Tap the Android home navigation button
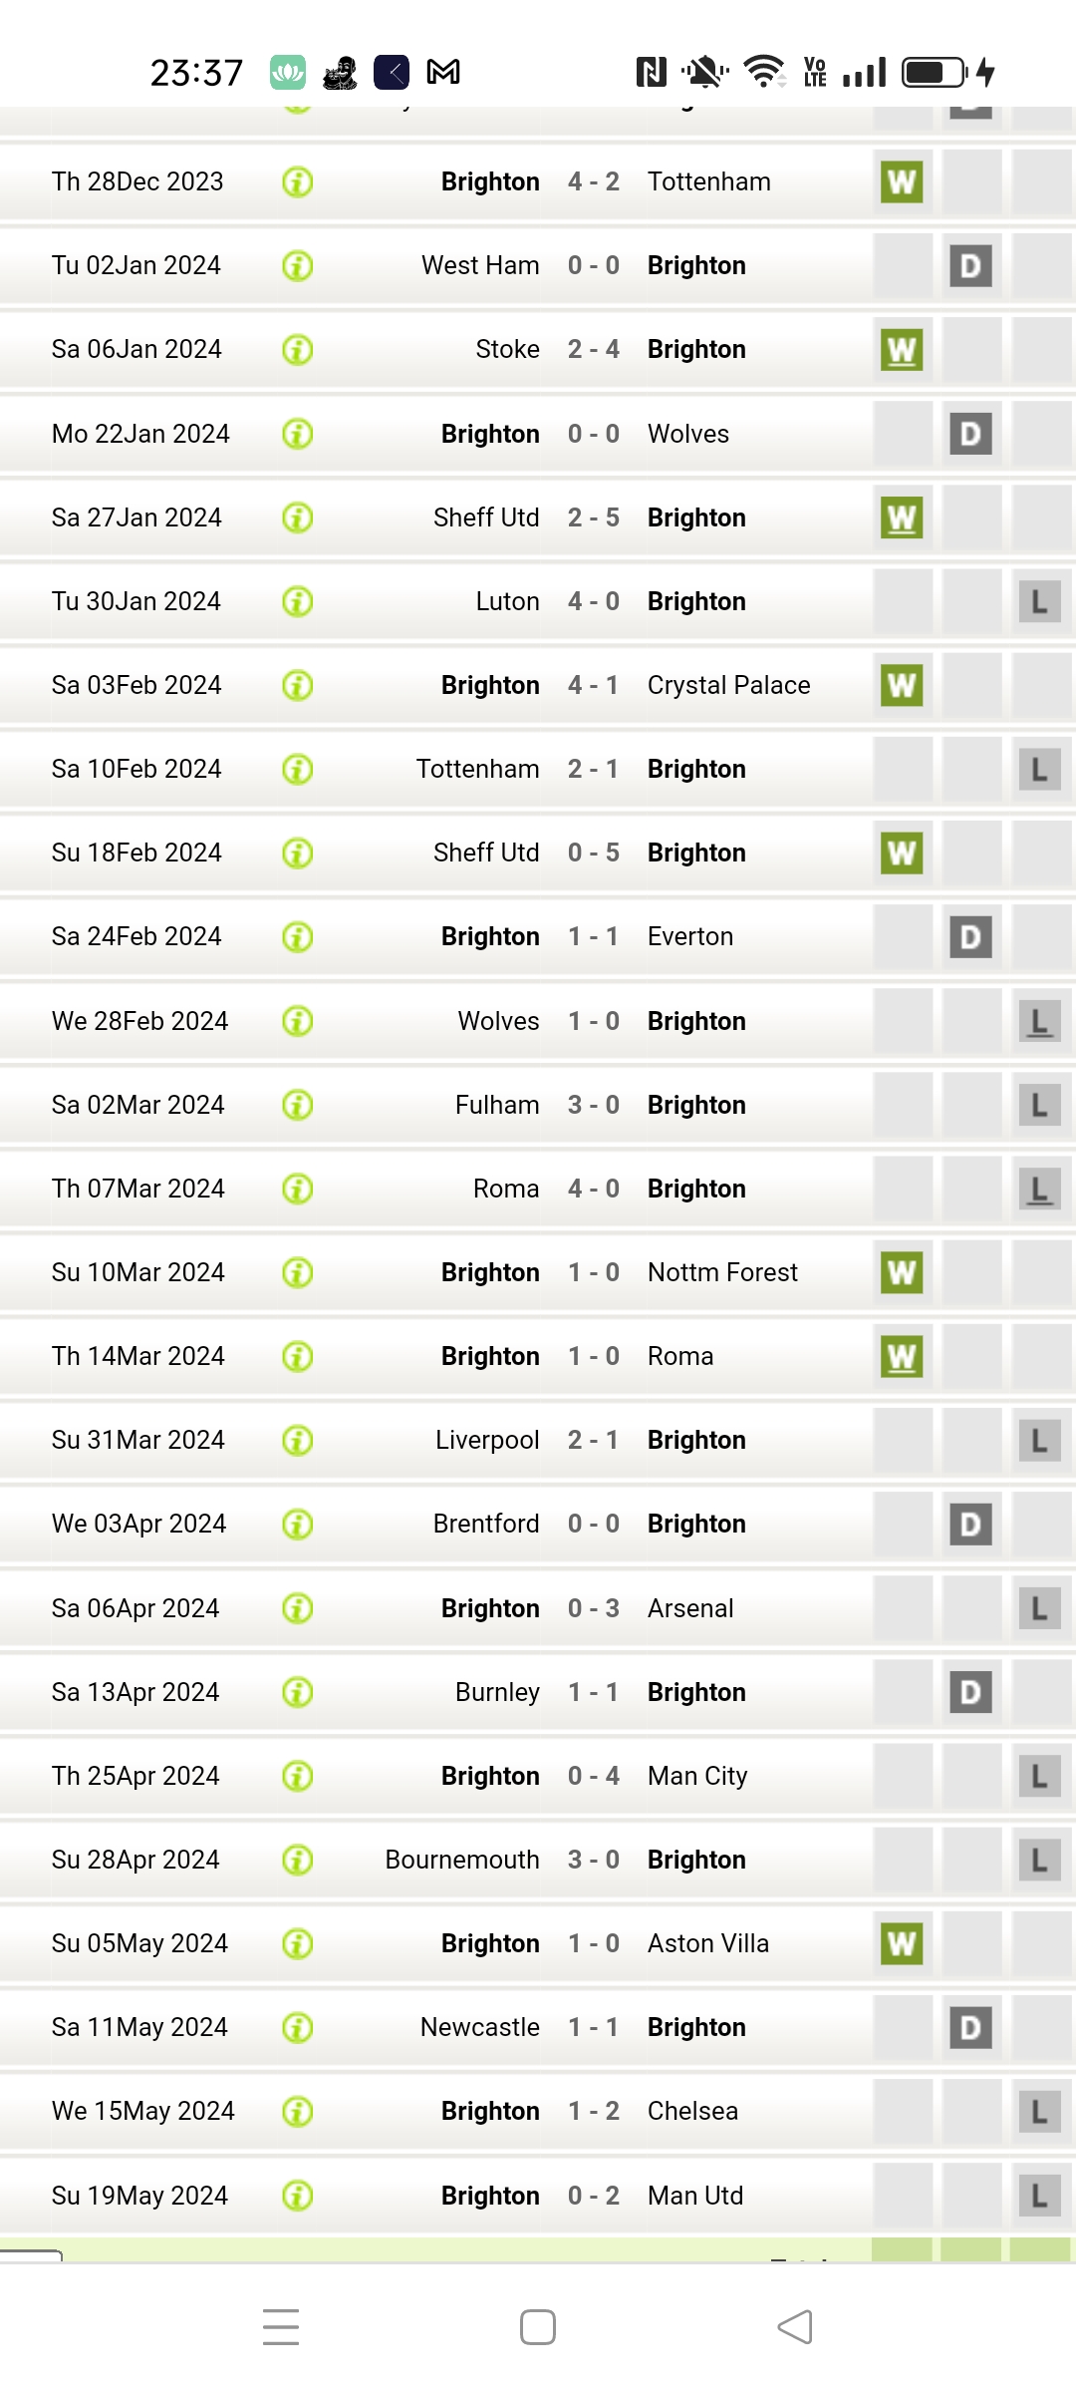Viewport: 1076px width, 2393px height. [538, 2327]
